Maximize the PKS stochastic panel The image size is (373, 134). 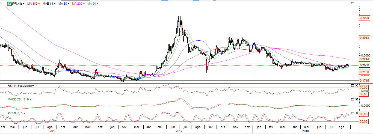[x=352, y=113]
